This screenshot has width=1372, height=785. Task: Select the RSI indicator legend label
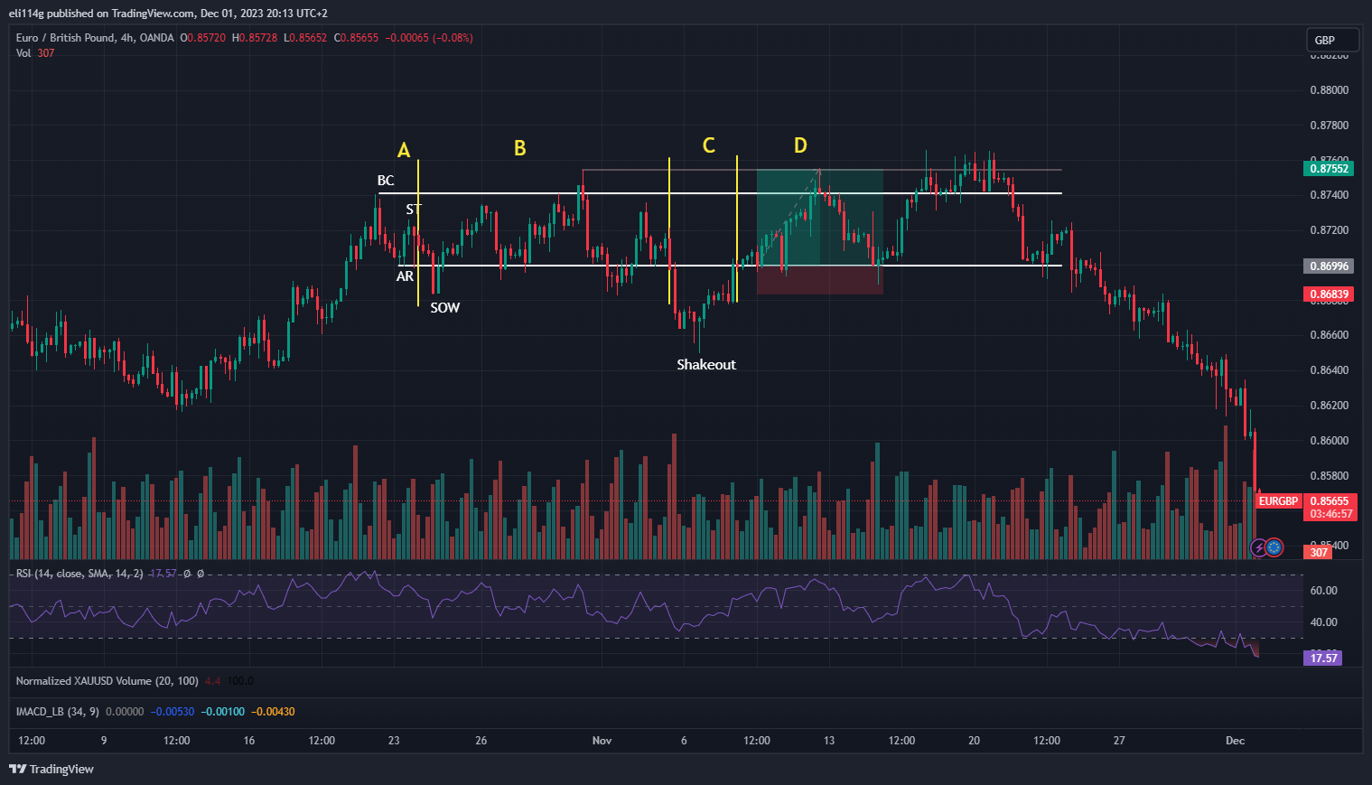pyautogui.click(x=79, y=574)
